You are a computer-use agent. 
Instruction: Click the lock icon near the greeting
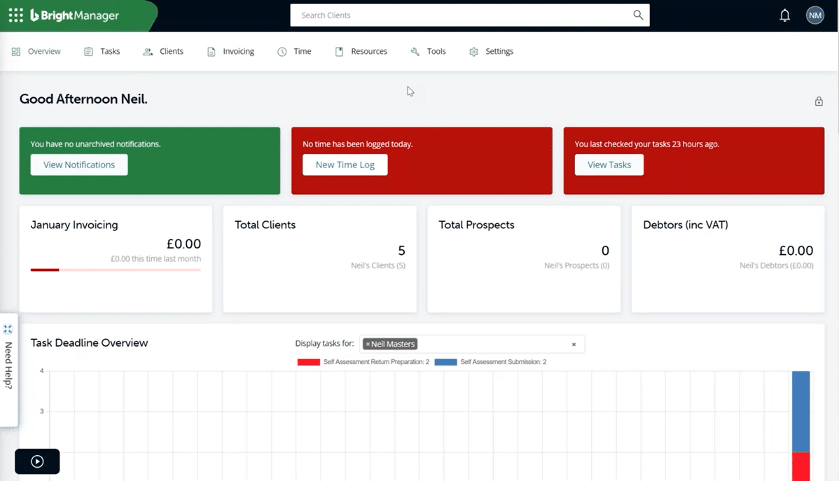(x=818, y=101)
